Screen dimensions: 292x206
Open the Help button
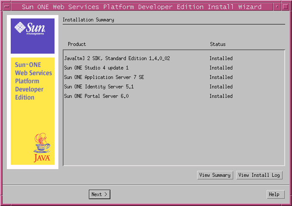[275, 194]
